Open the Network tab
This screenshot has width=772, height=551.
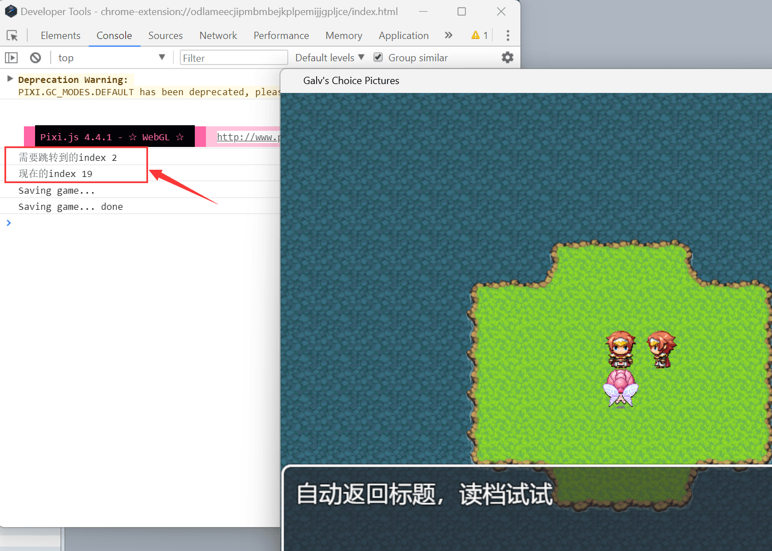tap(218, 35)
